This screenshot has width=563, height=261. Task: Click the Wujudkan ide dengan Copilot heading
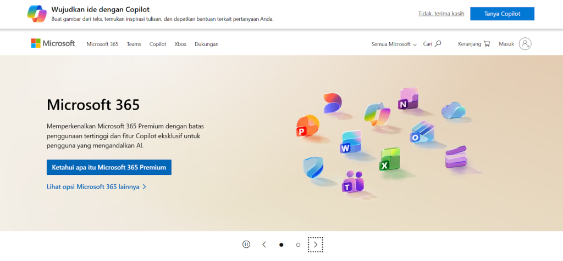(x=101, y=9)
